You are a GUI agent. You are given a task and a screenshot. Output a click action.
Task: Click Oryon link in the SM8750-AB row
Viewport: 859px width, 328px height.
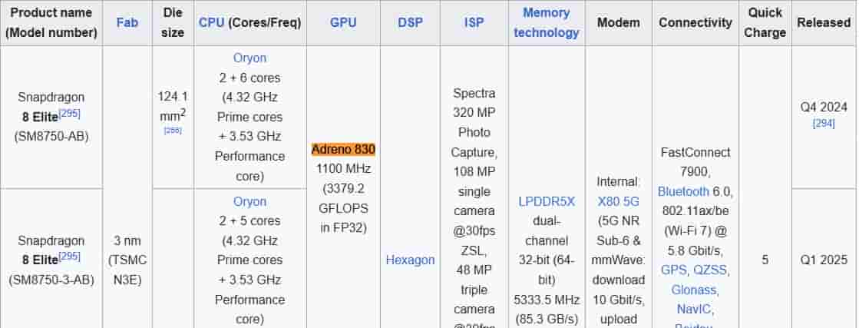click(x=249, y=58)
